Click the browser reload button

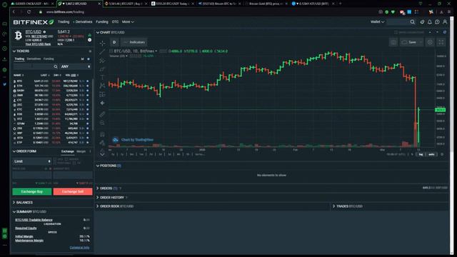pyautogui.click(x=29, y=12)
